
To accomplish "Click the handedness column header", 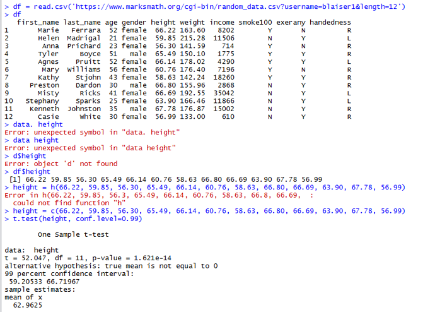I will [x=330, y=22].
